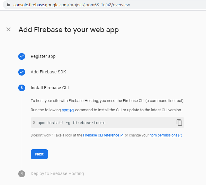Image resolution: width=206 pixels, height=185 pixels.
Task: Expand the Register app step
Action: [x=43, y=56]
